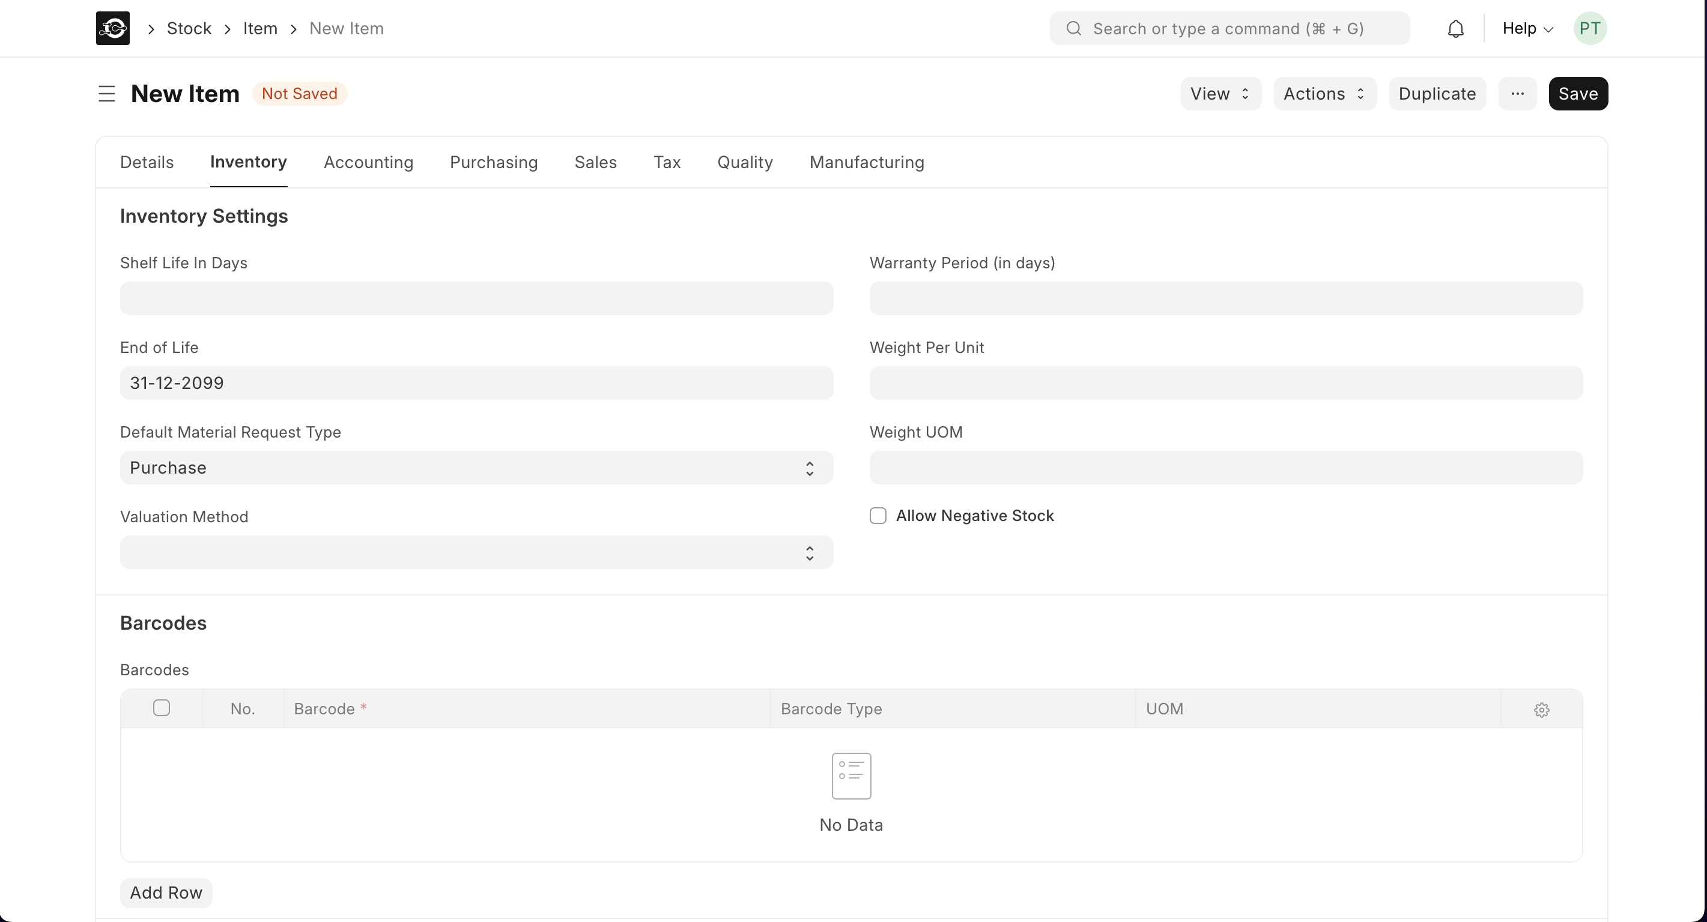The height and width of the screenshot is (922, 1707).
Task: Toggle the sidebar with hamburger icon
Action: pyautogui.click(x=106, y=94)
